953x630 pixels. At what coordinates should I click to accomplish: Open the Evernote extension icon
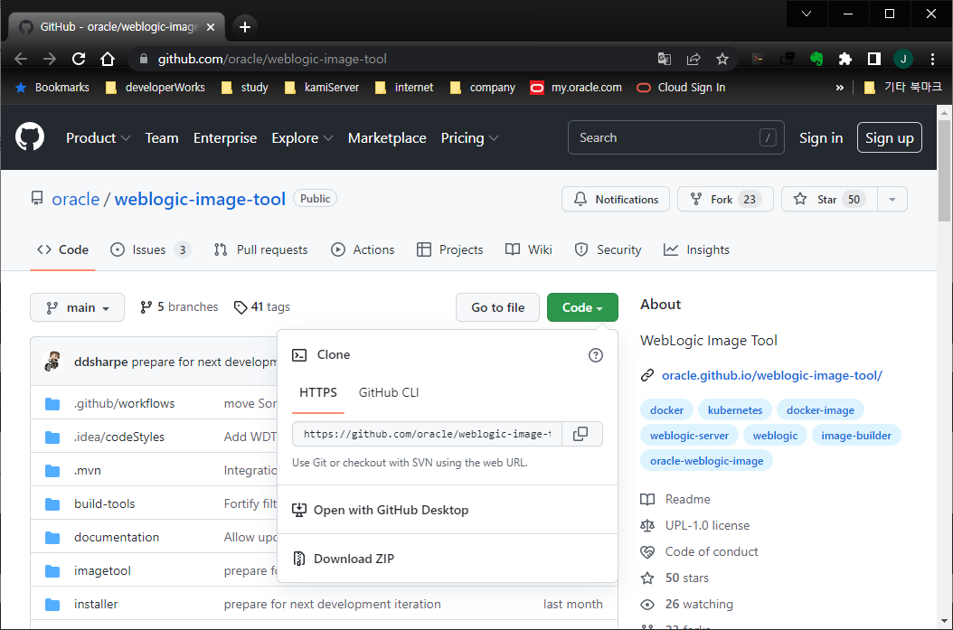(816, 59)
